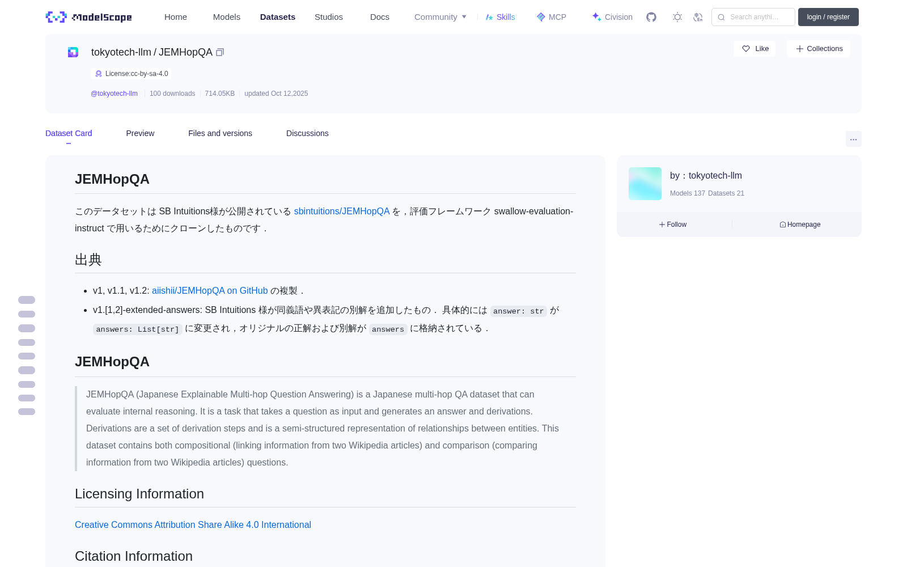Viewport: 907px width, 567px height.
Task: Click the license badge cc-by-sa-4.0
Action: tap(131, 74)
